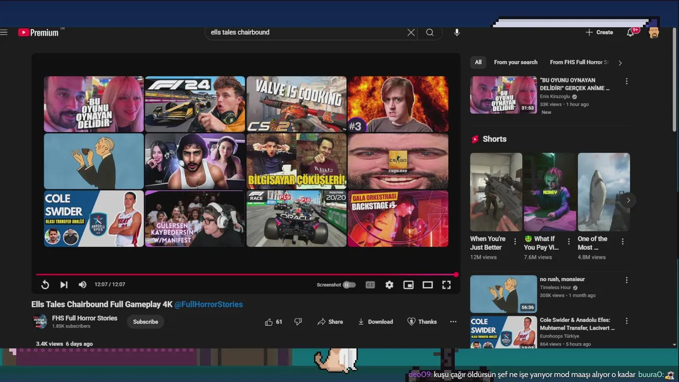Download the video
The height and width of the screenshot is (382, 679).
point(375,322)
